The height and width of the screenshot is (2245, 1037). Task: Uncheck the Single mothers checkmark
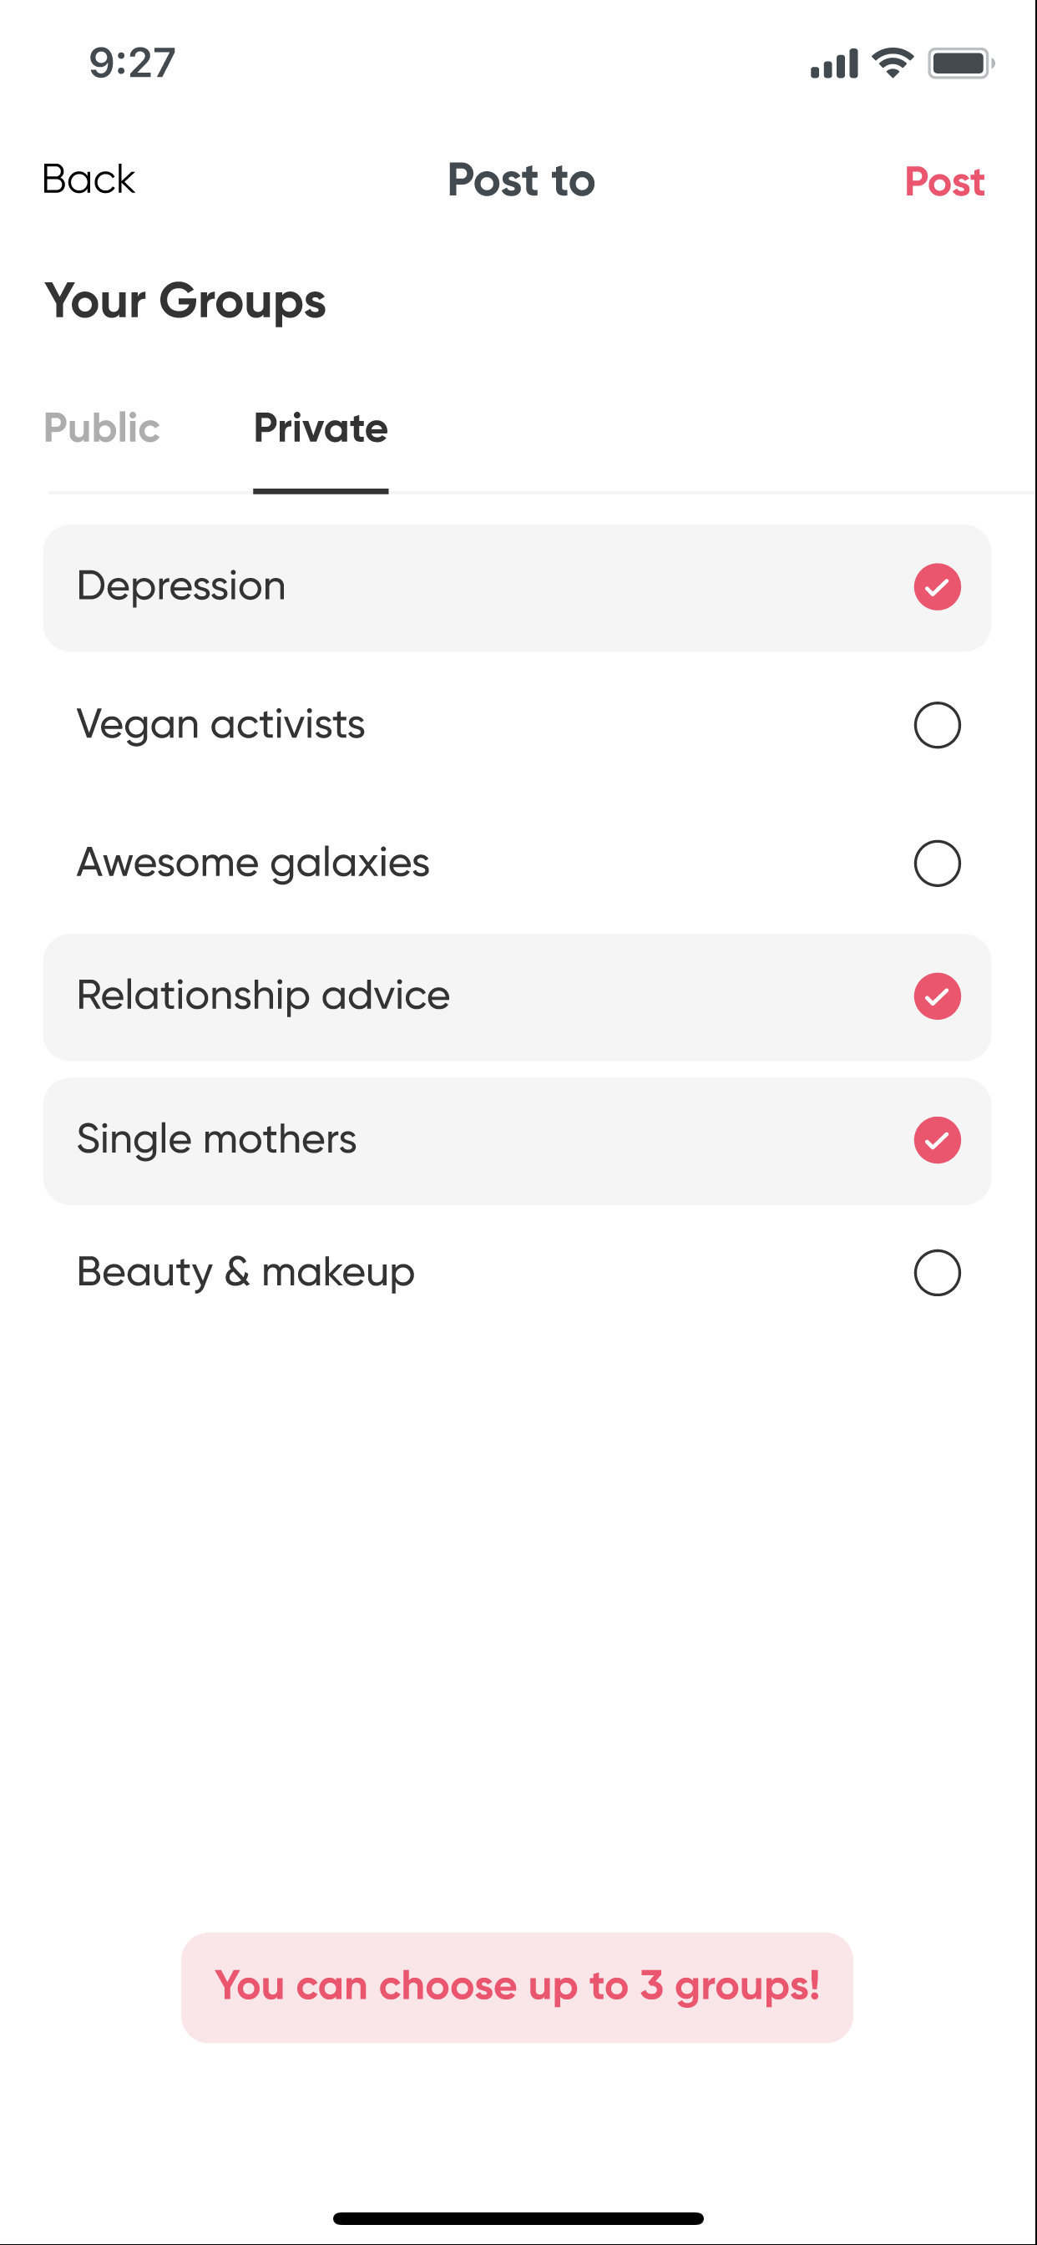[x=937, y=1140]
